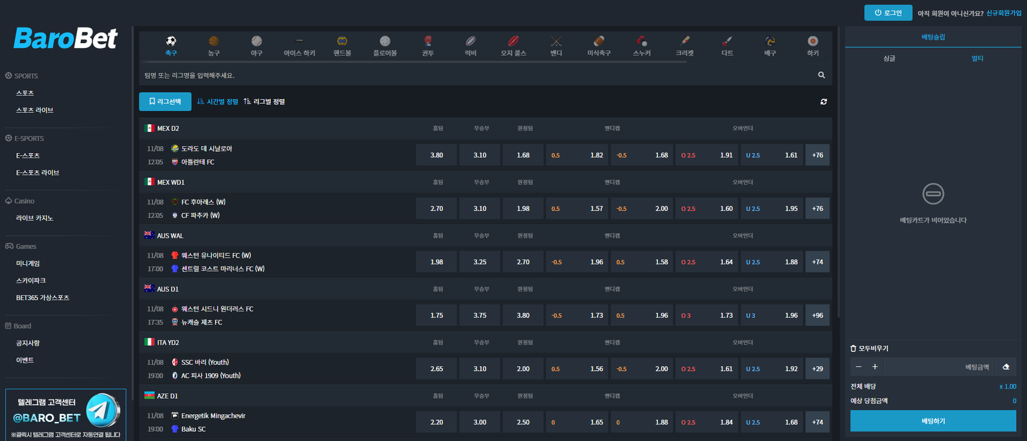Click the plus stepper for bet amount
The width and height of the screenshot is (1027, 441).
click(x=874, y=367)
